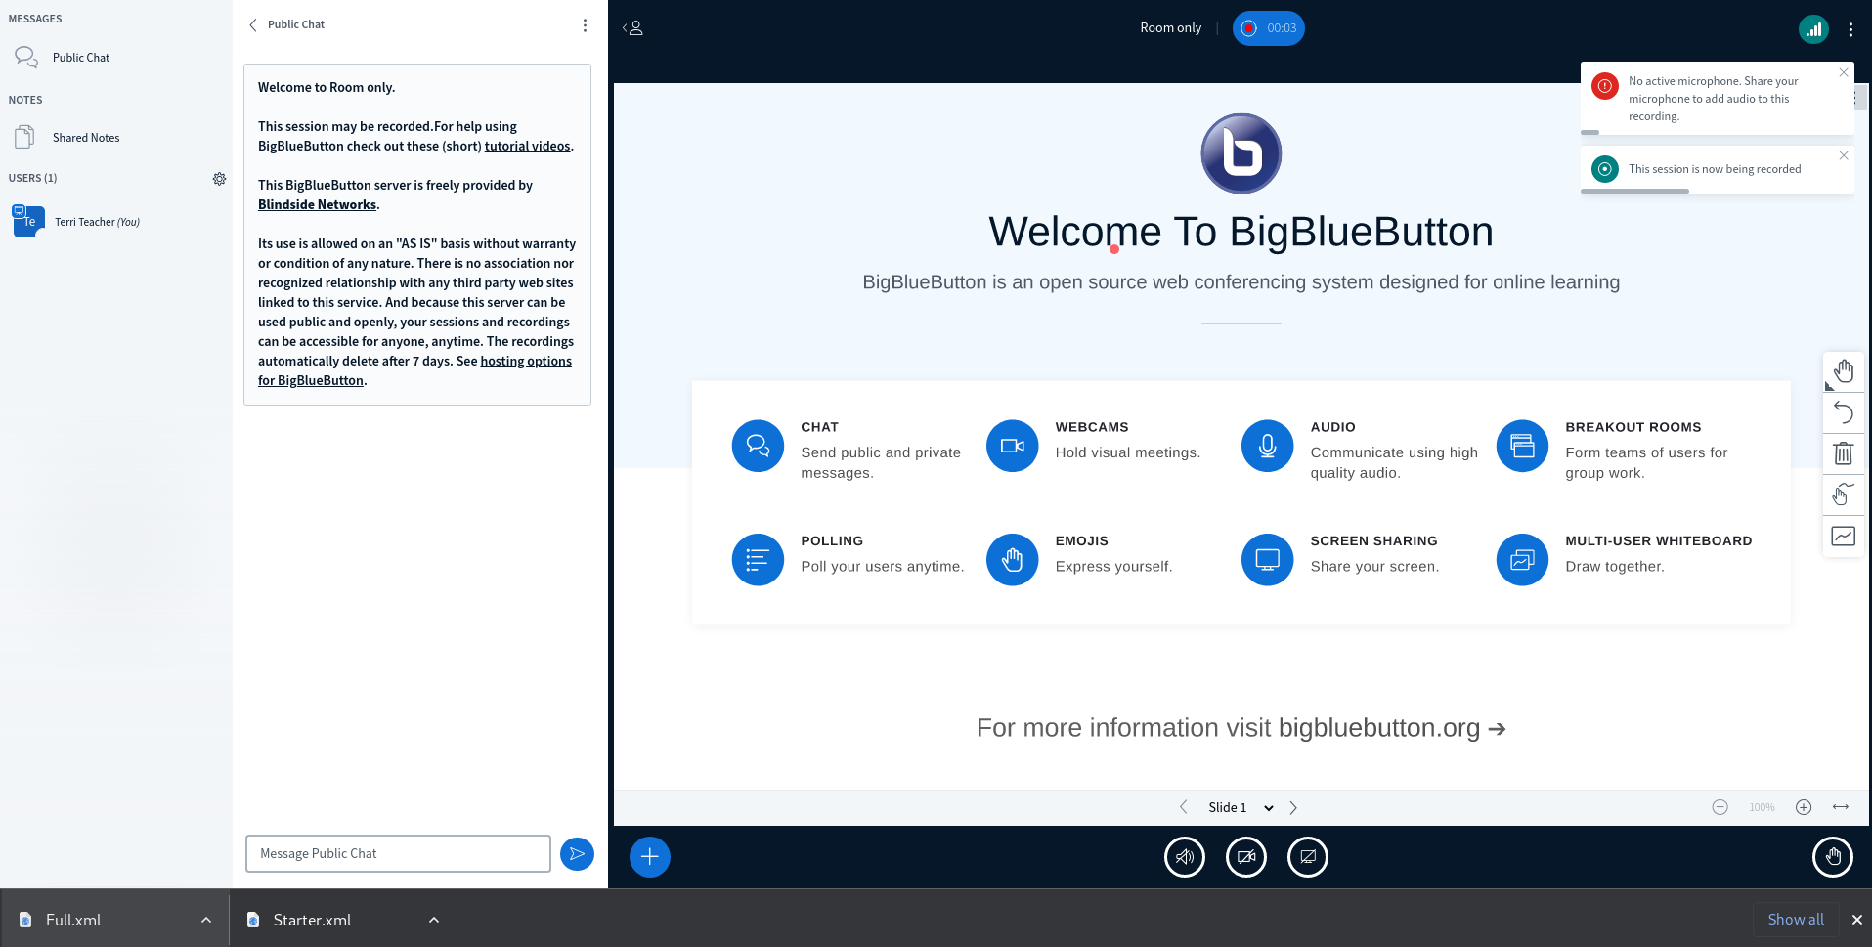The width and height of the screenshot is (1872, 947).
Task: Click the Chat feature icon on slide
Action: pos(758,446)
